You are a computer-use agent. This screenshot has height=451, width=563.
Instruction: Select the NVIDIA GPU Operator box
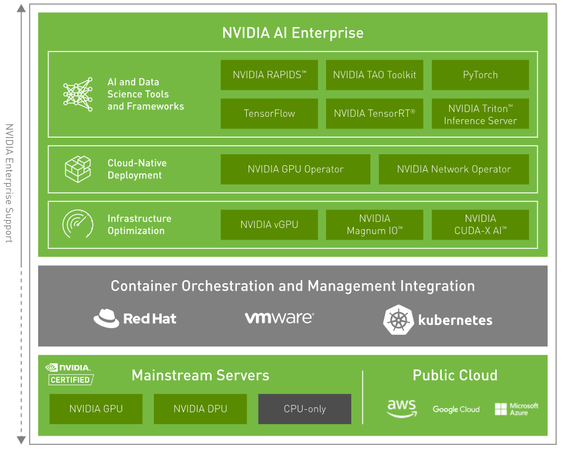click(x=295, y=169)
